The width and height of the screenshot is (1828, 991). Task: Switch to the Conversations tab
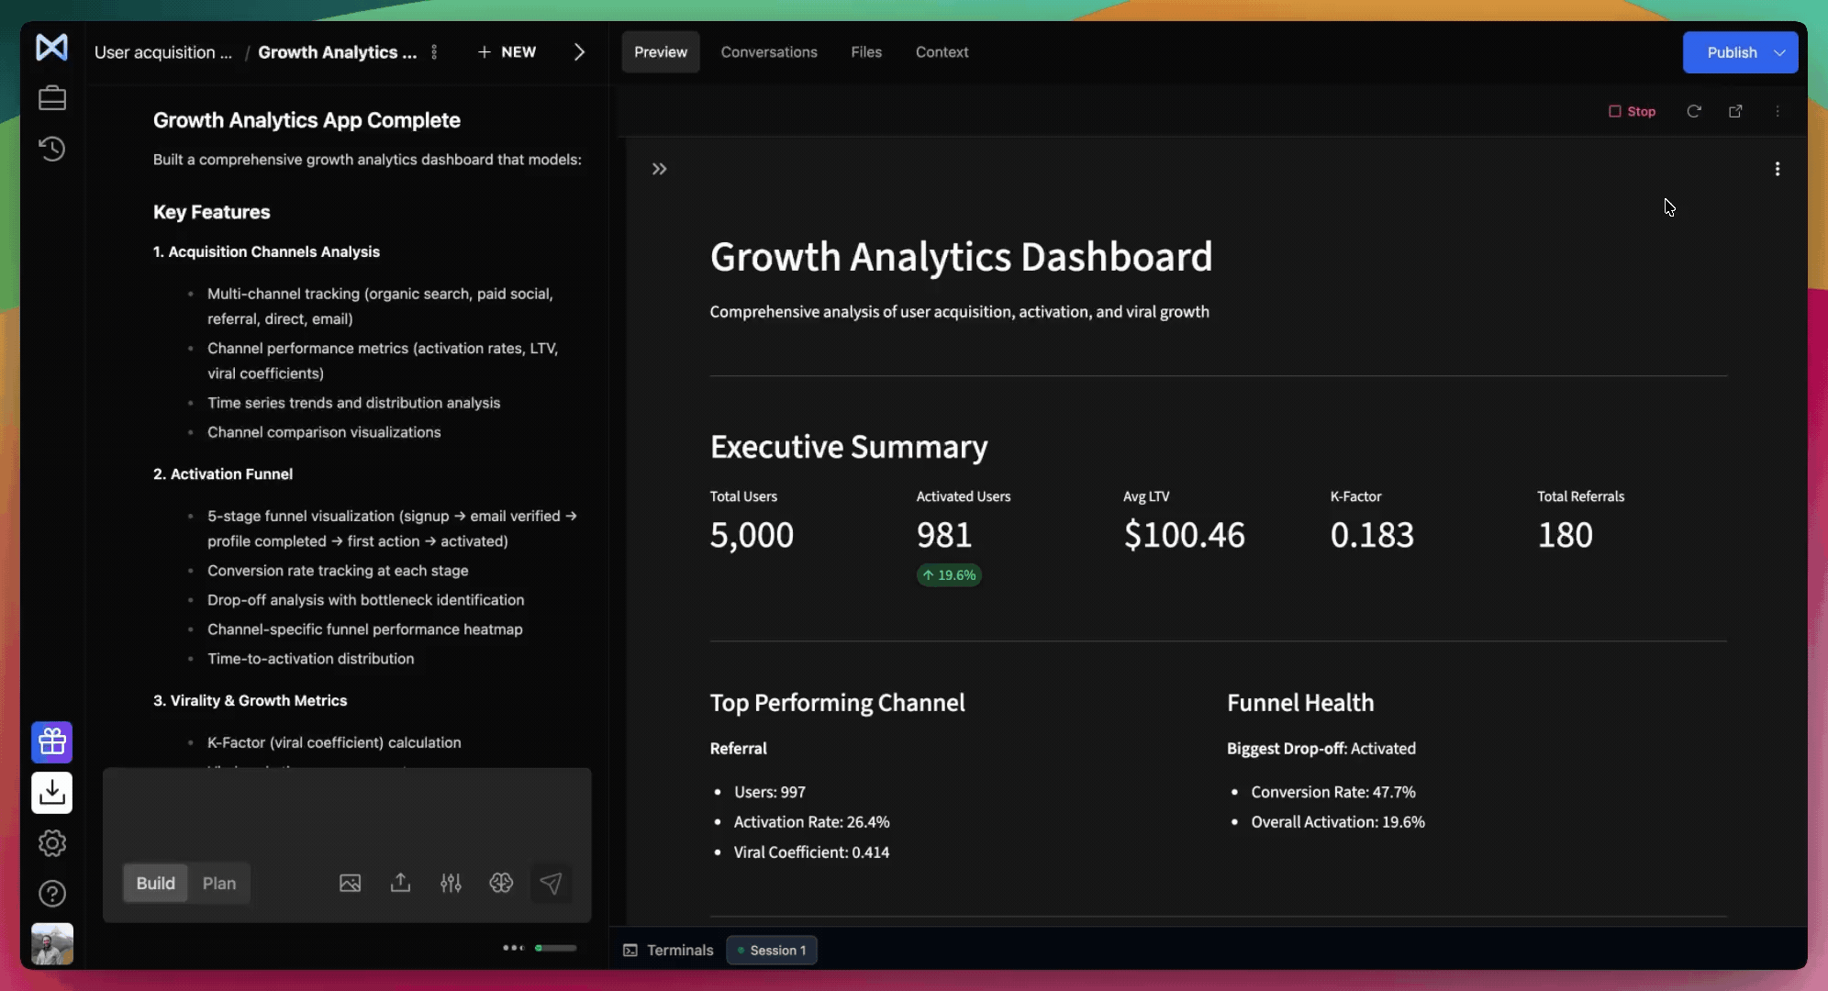pos(769,52)
